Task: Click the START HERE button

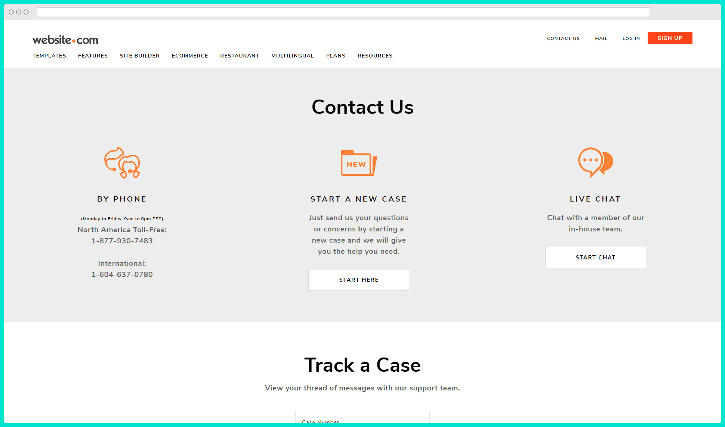Action: [359, 280]
